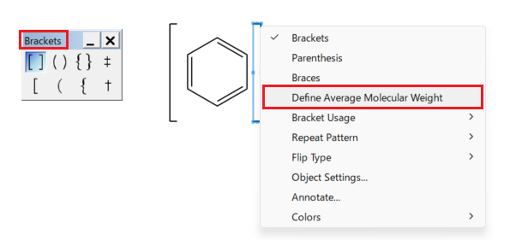Open Object Settings dialog
The height and width of the screenshot is (240, 510).
(x=330, y=177)
